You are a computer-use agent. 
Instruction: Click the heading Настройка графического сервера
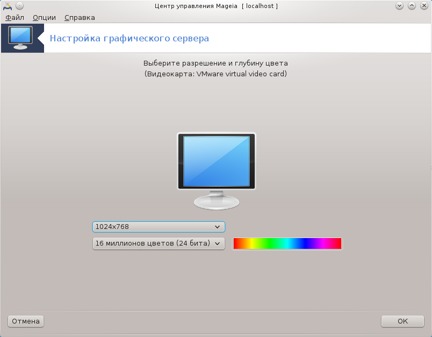coord(129,38)
